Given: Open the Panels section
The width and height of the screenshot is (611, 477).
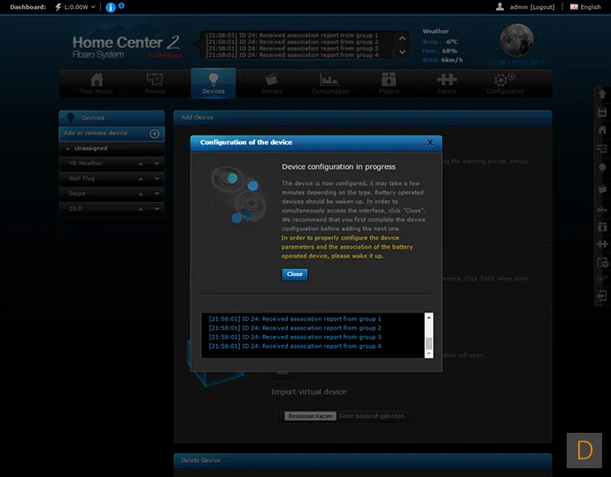Looking at the screenshot, I should click(x=446, y=83).
